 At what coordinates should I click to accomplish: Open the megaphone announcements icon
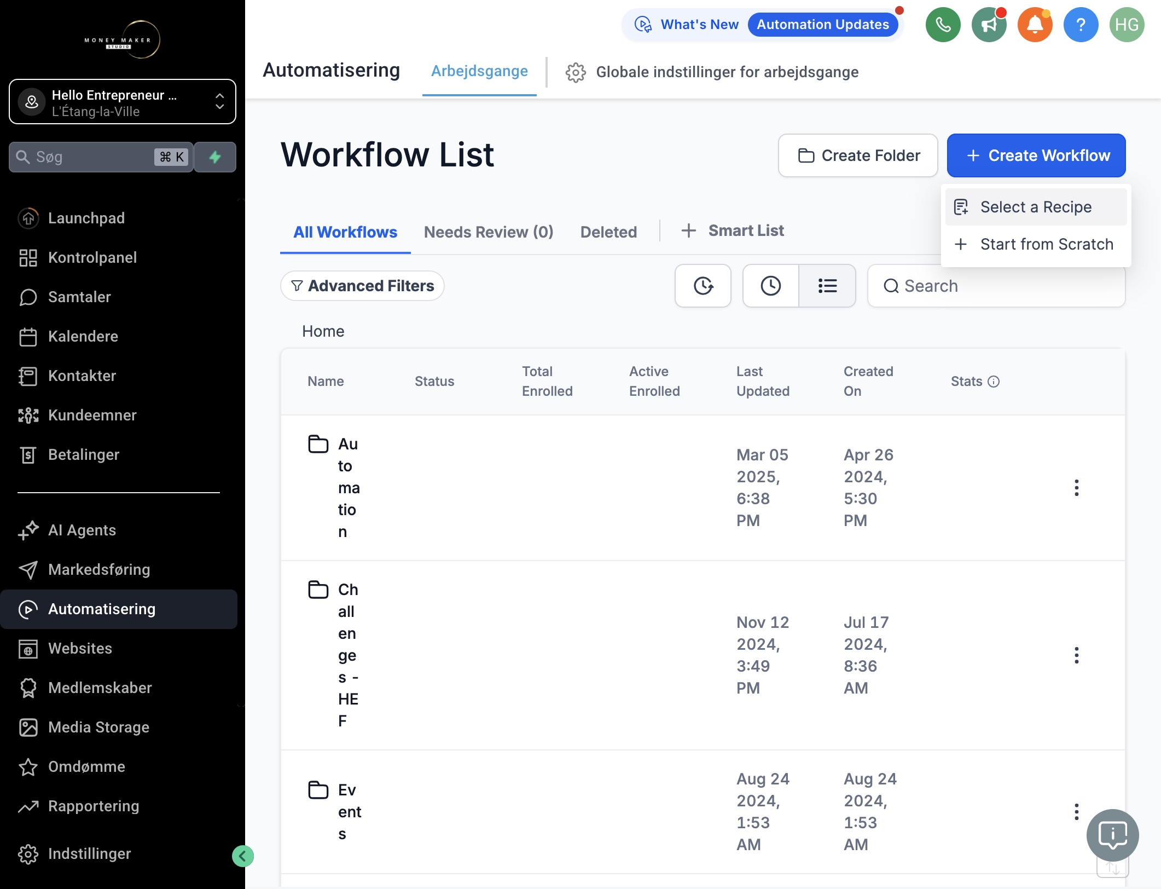tap(989, 25)
